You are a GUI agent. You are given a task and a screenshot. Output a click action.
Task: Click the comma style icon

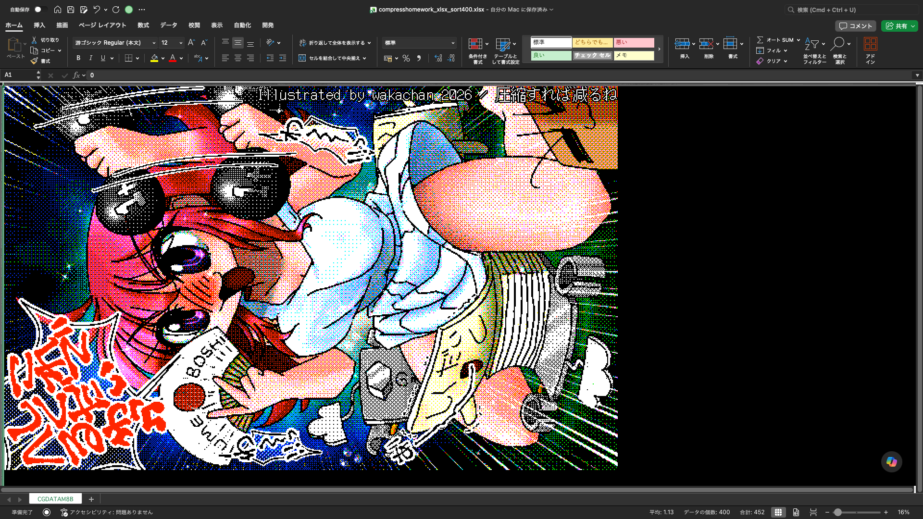pos(419,58)
